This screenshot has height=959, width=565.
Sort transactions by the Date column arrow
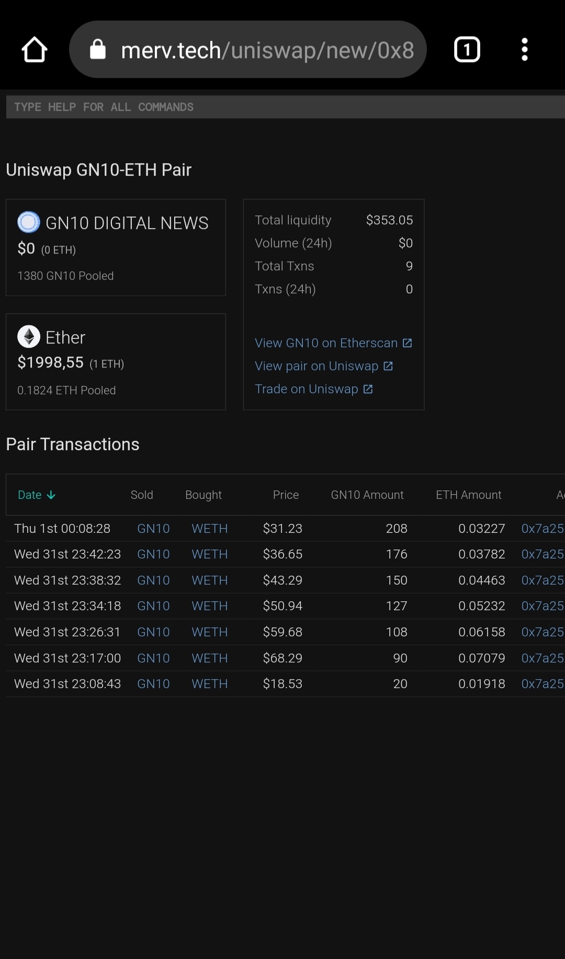coord(51,495)
